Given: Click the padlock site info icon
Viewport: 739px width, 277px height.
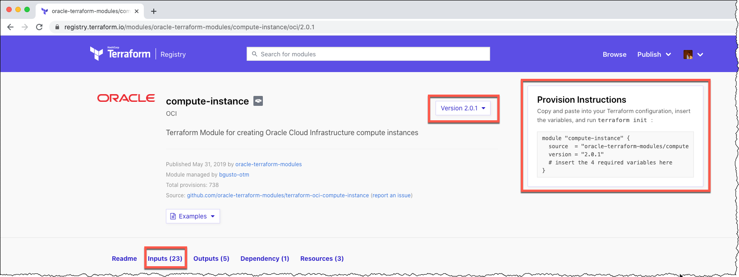Looking at the screenshot, I should (x=57, y=27).
